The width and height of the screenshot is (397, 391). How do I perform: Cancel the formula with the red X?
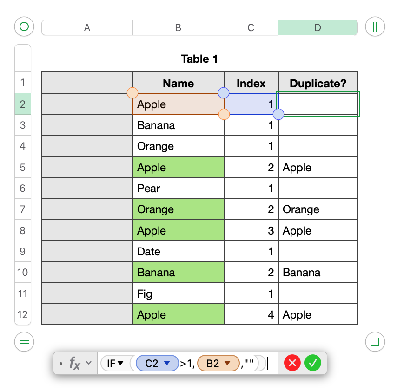[x=292, y=363]
